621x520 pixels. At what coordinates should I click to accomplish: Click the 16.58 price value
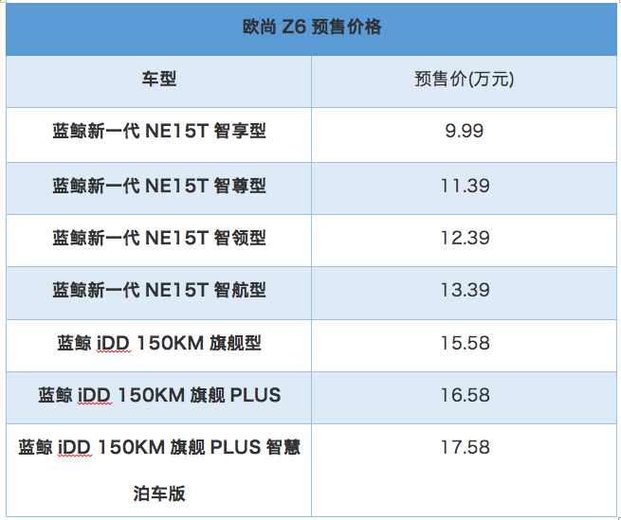click(465, 395)
